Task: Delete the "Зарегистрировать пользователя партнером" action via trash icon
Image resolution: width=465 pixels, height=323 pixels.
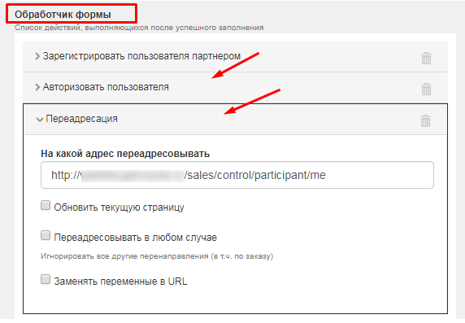Action: 427,59
